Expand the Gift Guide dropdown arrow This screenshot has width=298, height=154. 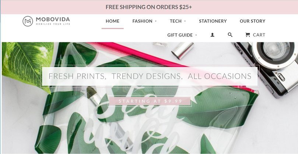196,35
